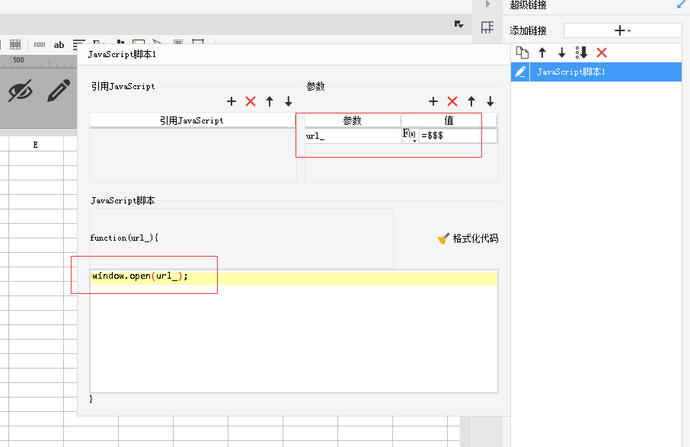Delete the selected referenced JavaScript entry
This screenshot has width=690, height=447.
click(x=251, y=101)
